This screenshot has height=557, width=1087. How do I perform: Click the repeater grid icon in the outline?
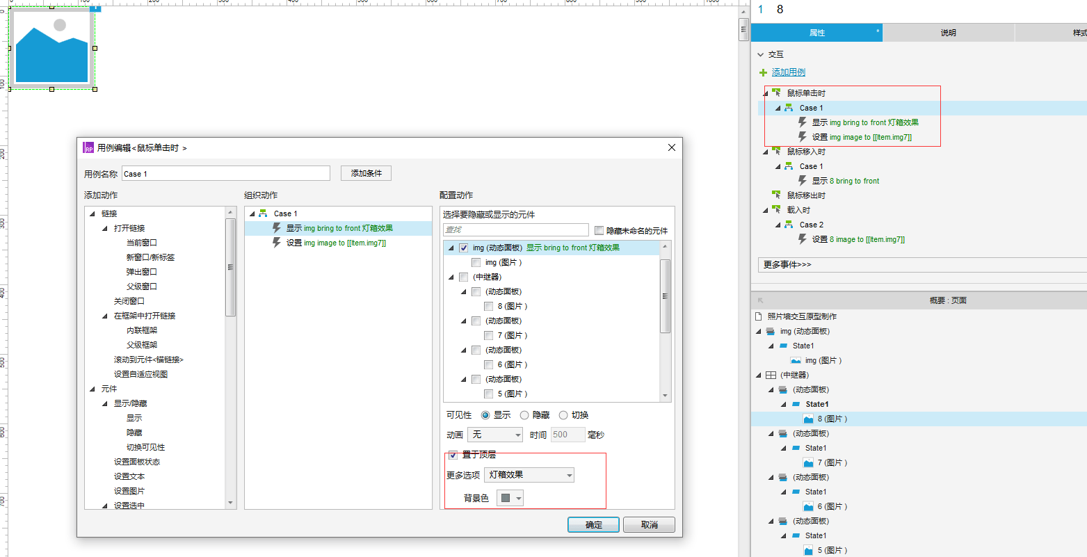click(771, 375)
